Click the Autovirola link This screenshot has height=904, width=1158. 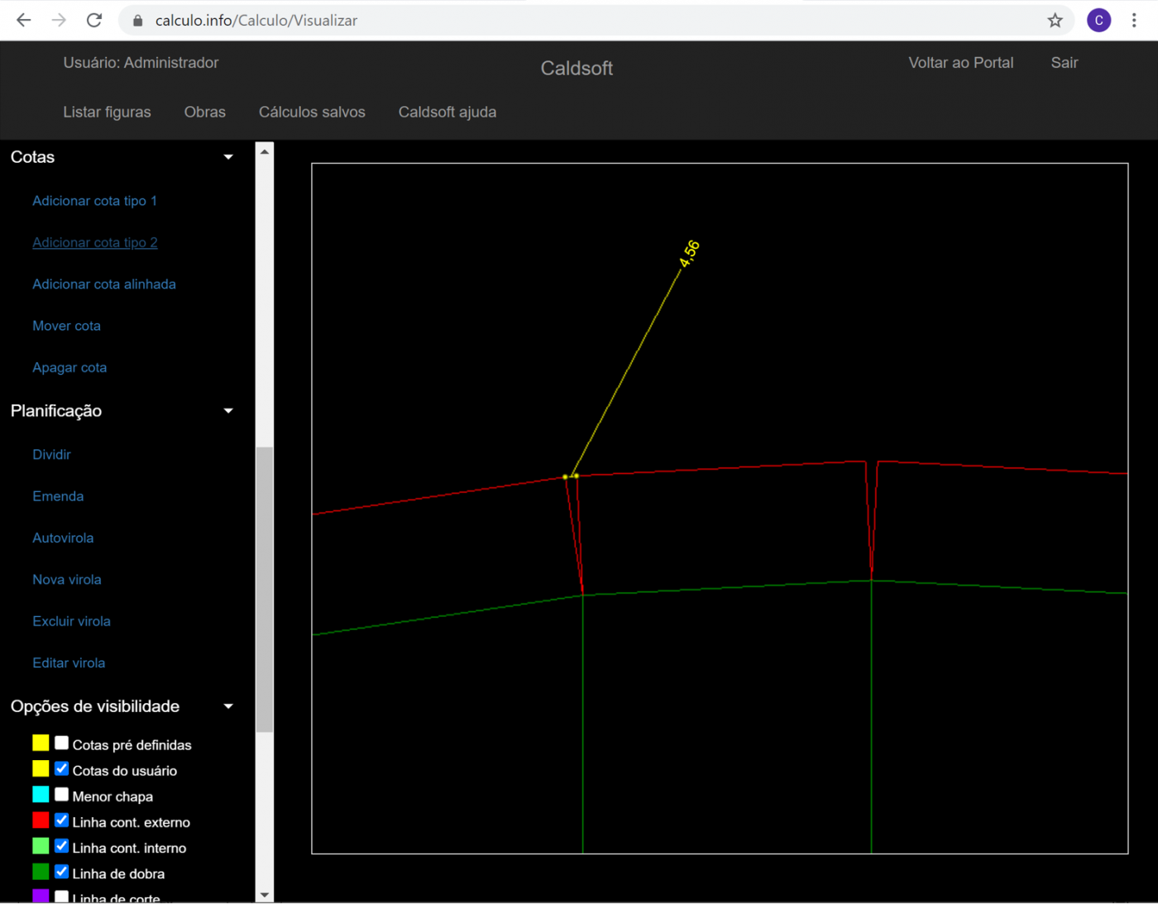pyautogui.click(x=63, y=538)
